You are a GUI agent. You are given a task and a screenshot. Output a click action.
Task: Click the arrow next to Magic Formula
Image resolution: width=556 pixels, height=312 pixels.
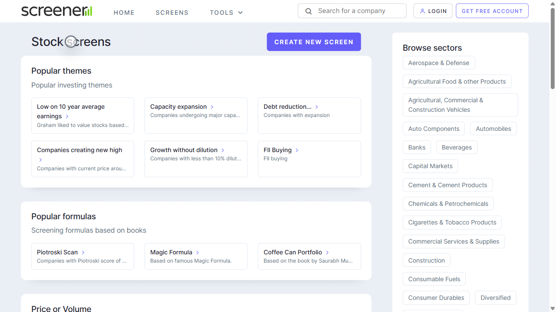[x=198, y=252]
